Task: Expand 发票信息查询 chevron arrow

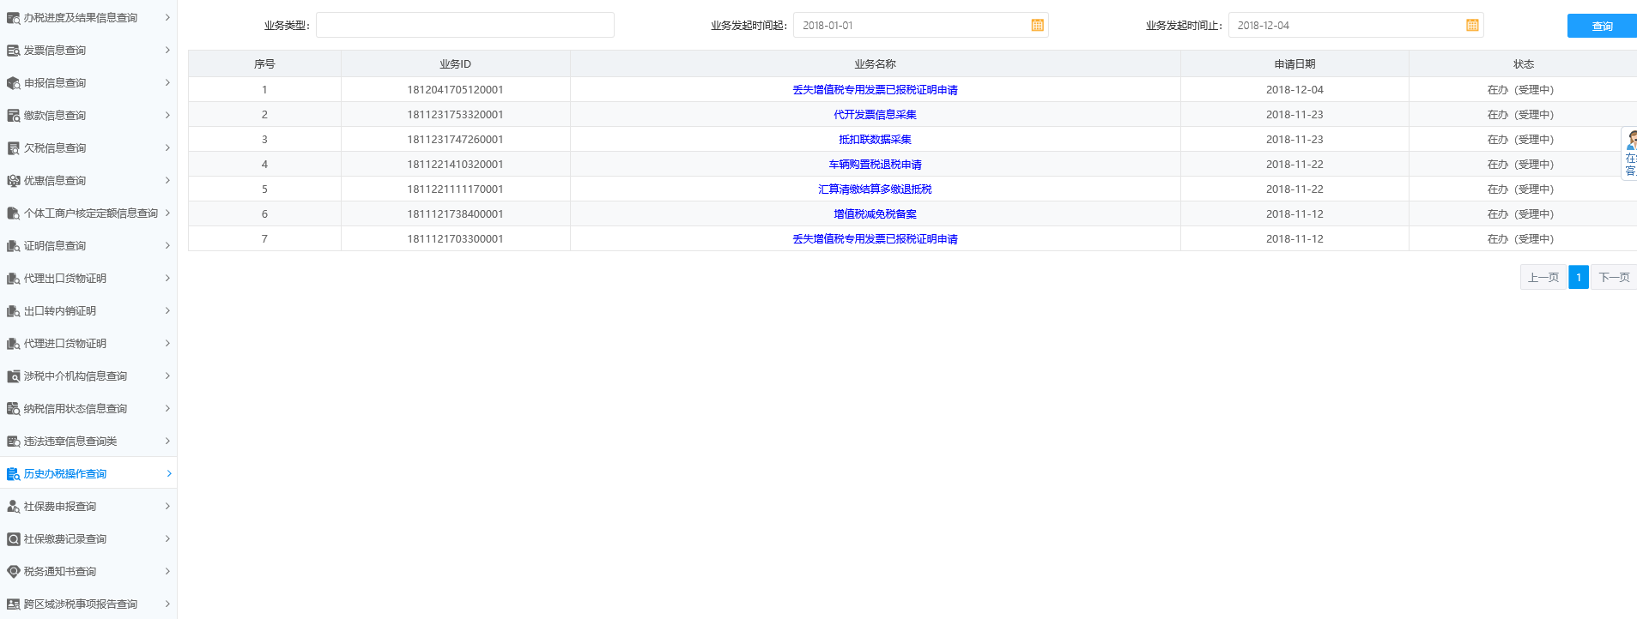Action: coord(167,50)
